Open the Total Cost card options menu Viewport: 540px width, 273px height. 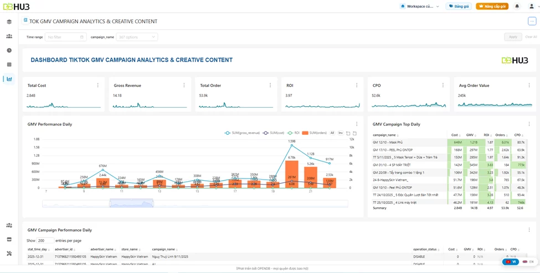pos(98,85)
